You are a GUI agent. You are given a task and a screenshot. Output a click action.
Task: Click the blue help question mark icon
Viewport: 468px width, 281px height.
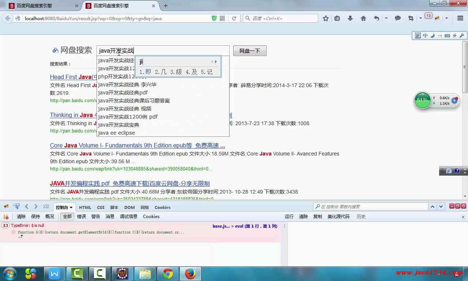[457, 171]
